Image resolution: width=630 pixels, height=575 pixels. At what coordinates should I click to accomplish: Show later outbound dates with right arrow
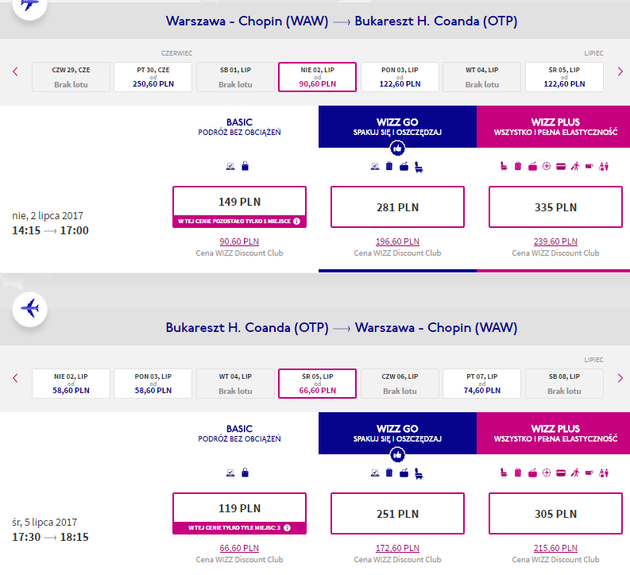[620, 71]
